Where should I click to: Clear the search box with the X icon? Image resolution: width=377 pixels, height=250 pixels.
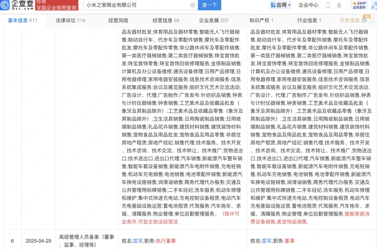point(193,5)
